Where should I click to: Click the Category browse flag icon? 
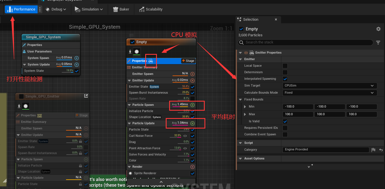pyautogui.click(x=374, y=150)
